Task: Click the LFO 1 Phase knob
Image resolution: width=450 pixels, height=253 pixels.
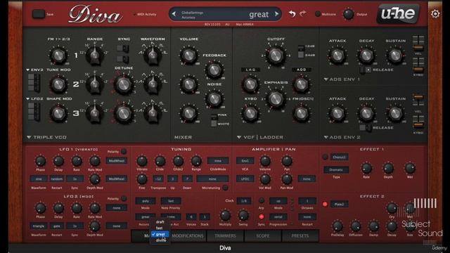Action: pos(40,161)
